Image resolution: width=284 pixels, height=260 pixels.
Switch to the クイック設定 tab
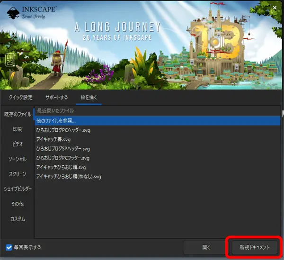(x=20, y=97)
